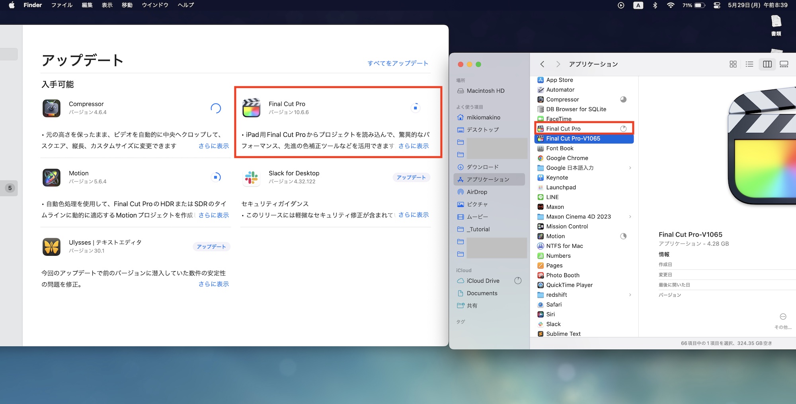The image size is (796, 404).
Task: Open Documents in Finder sidebar
Action: pos(489,293)
